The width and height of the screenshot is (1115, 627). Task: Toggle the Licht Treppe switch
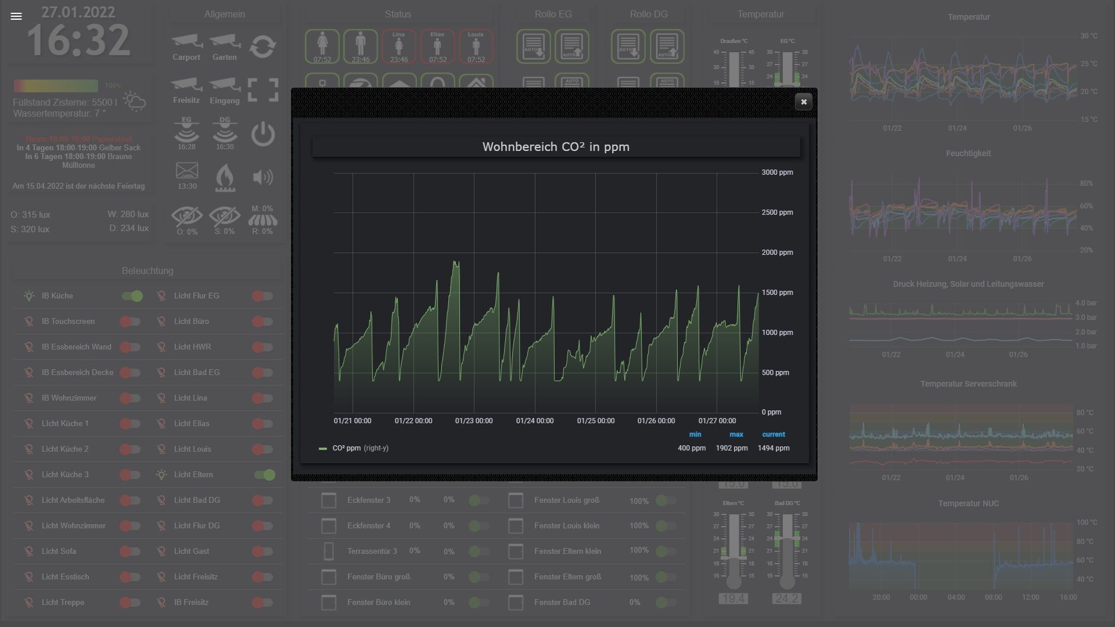click(130, 603)
